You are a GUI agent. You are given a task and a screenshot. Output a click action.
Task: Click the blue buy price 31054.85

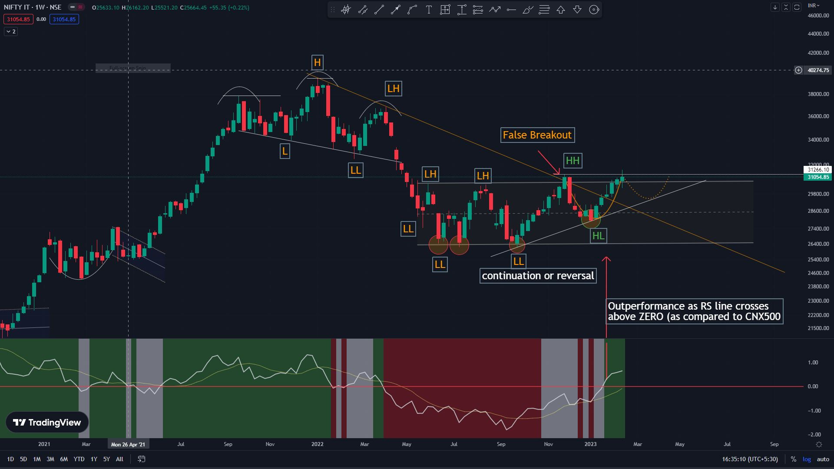point(64,19)
